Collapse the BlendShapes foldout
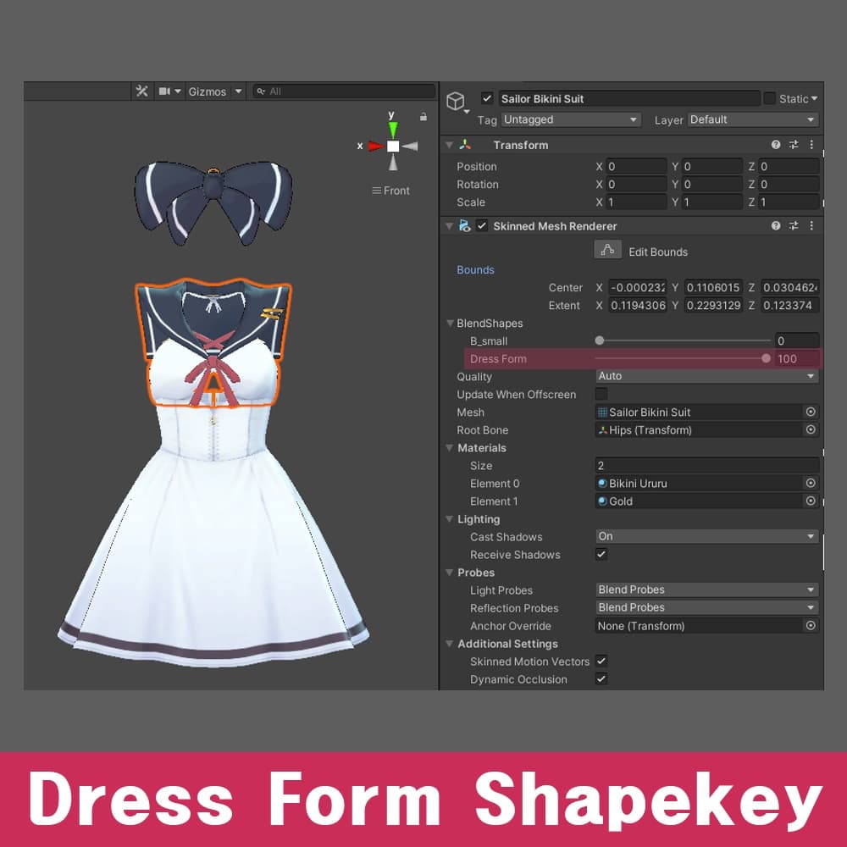The image size is (847, 847). tap(451, 324)
